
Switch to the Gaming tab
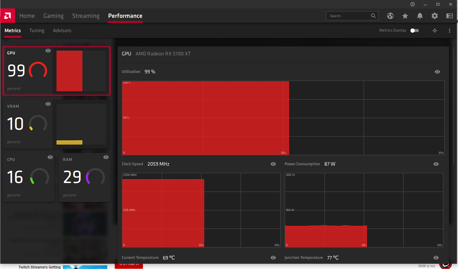53,16
